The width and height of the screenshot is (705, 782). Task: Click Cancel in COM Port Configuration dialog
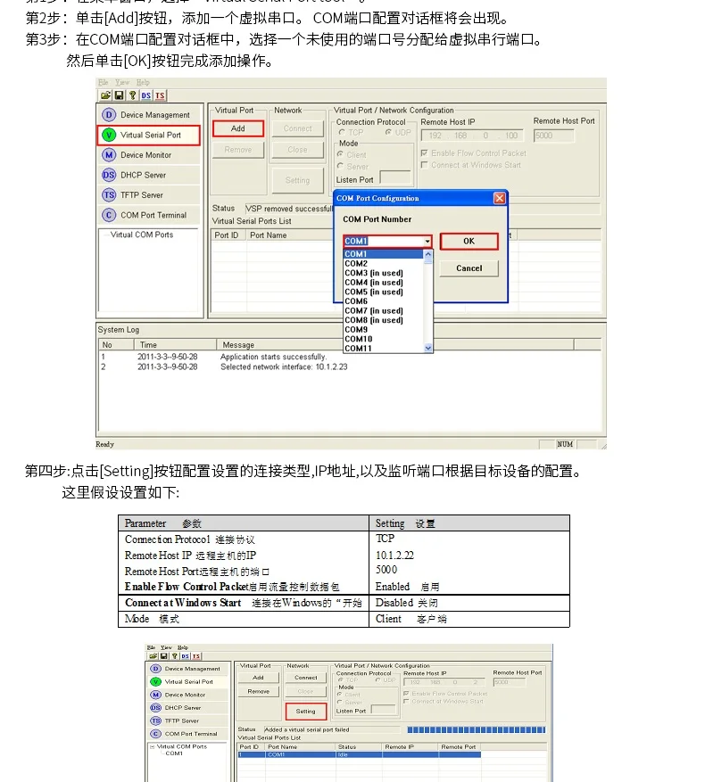(469, 268)
